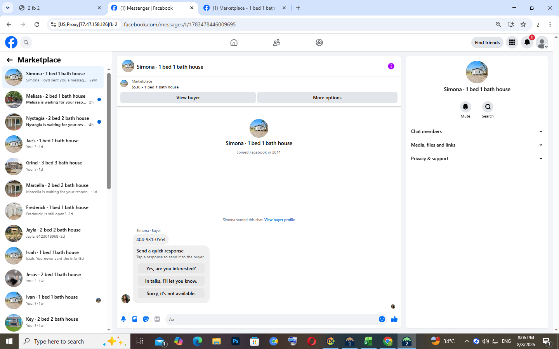The width and height of the screenshot is (559, 349).
Task: Open the notifications bell icon
Action: point(527,42)
